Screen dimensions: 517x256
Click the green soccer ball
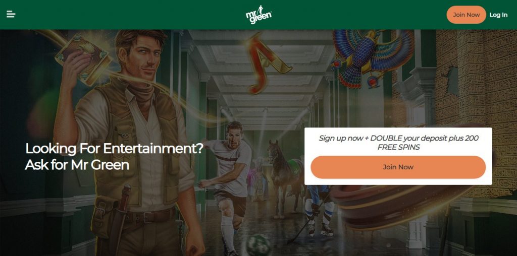coord(259,245)
